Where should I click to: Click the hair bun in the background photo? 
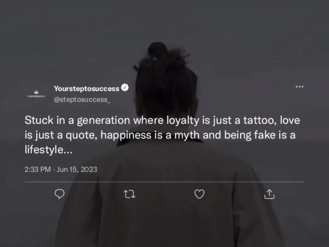click(158, 50)
